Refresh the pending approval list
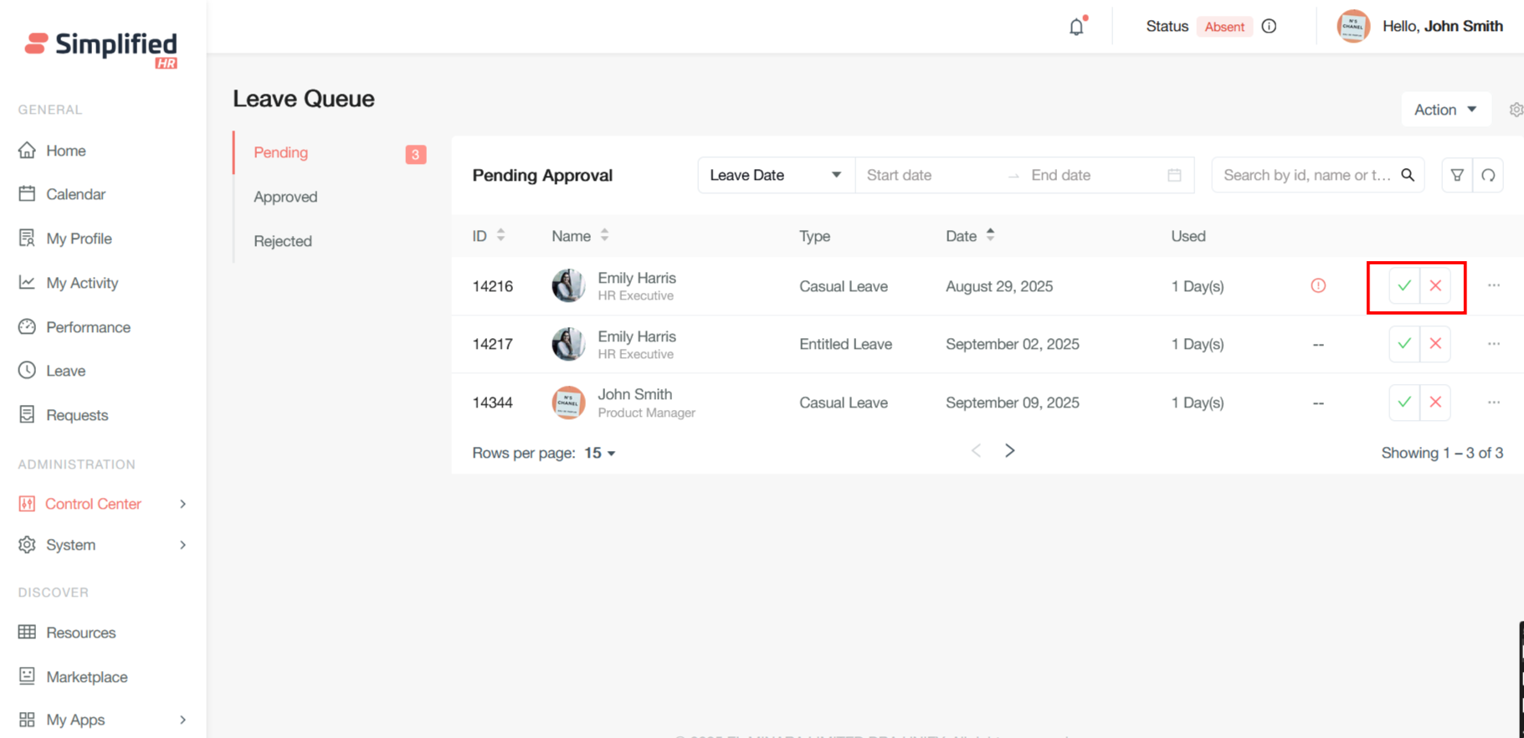The height and width of the screenshot is (738, 1524). 1488,175
